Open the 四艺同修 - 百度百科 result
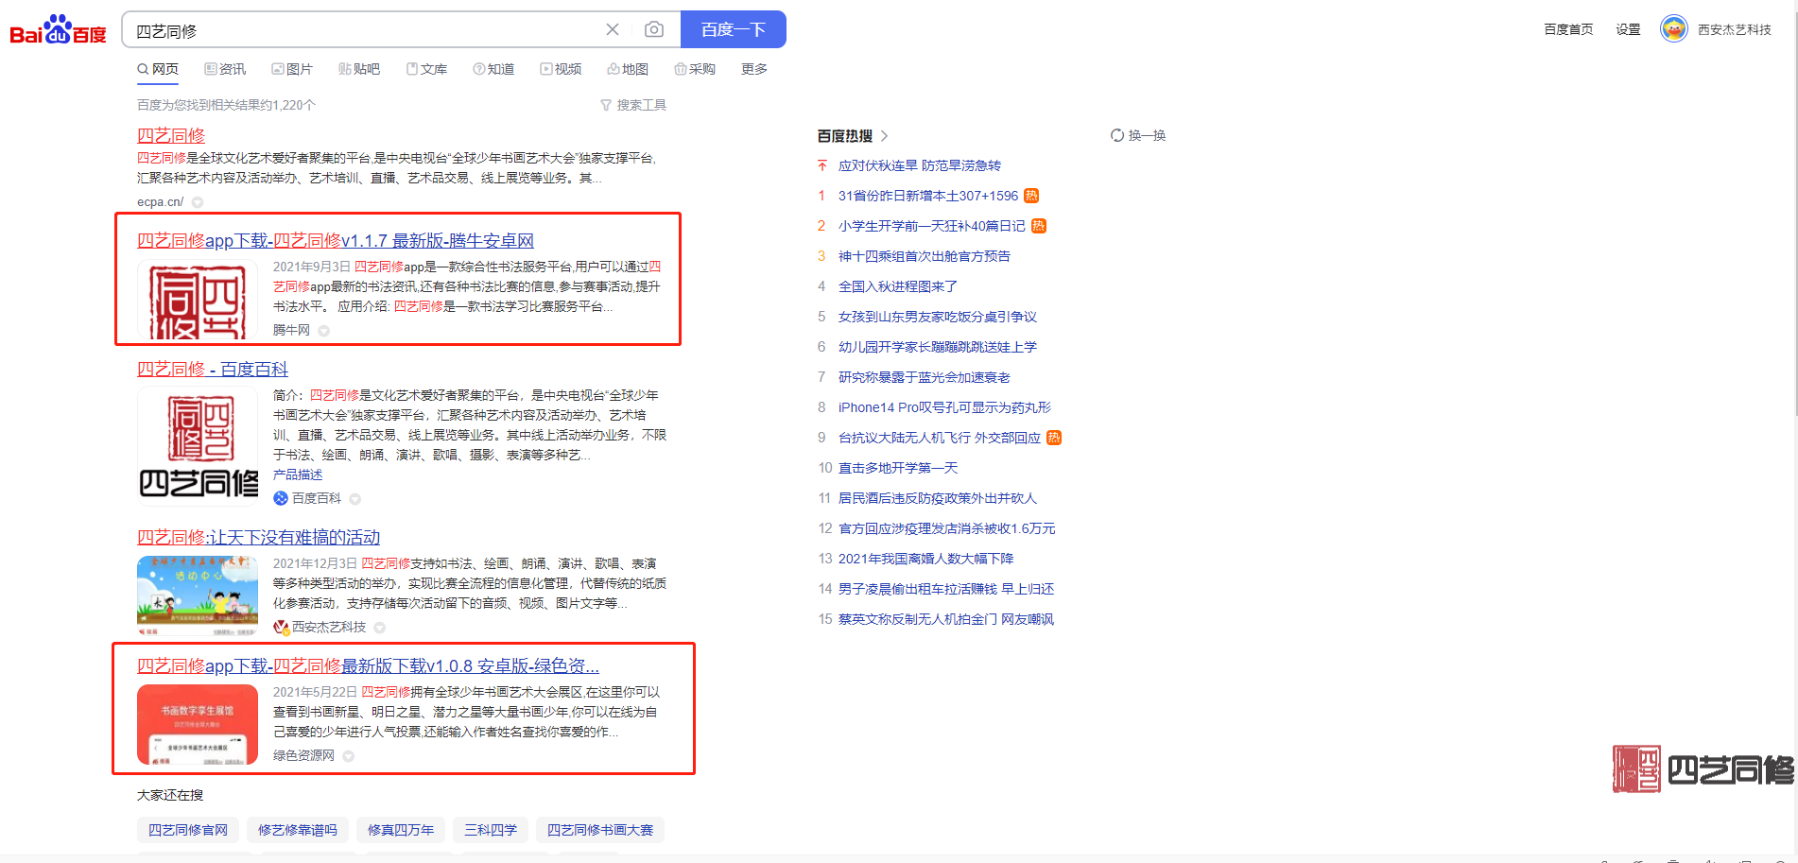The image size is (1798, 863). click(x=213, y=369)
